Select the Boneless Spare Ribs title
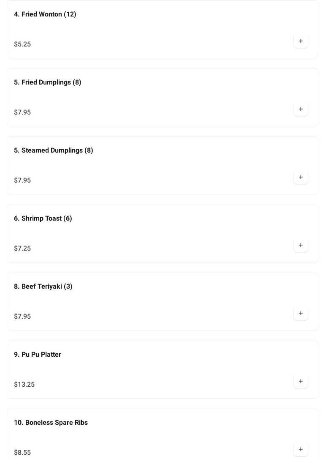The image size is (325, 459). tap(51, 423)
